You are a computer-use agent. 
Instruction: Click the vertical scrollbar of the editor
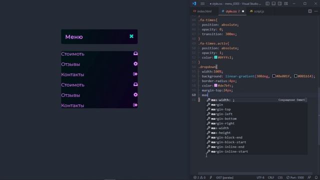319,115
